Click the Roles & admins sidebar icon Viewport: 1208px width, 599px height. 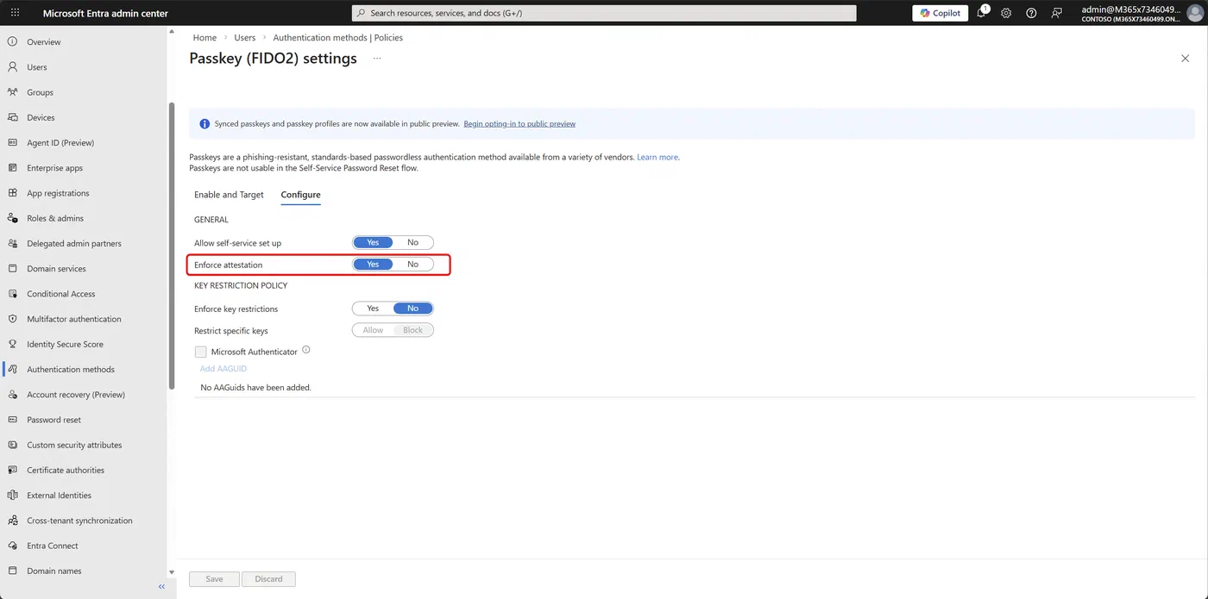(12, 218)
